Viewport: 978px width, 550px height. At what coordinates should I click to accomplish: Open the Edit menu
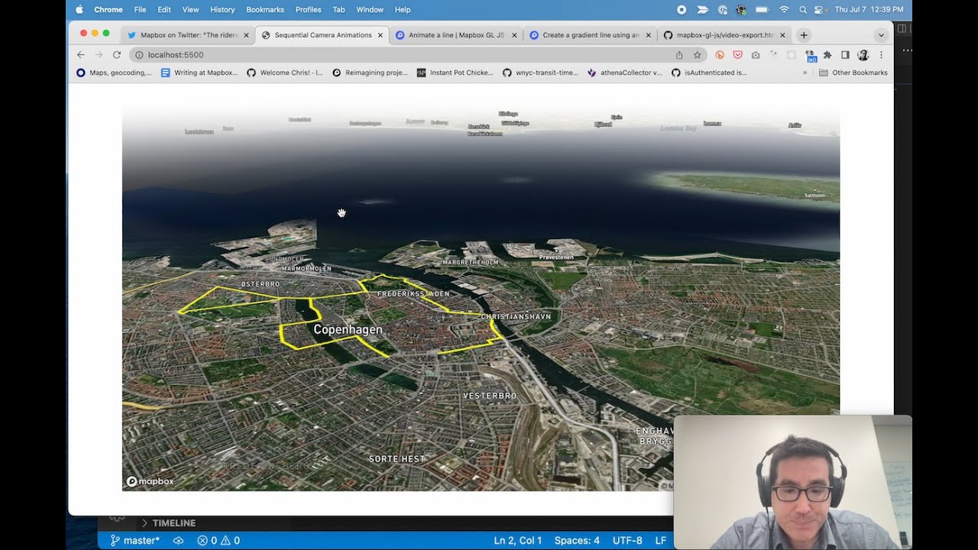pos(164,9)
